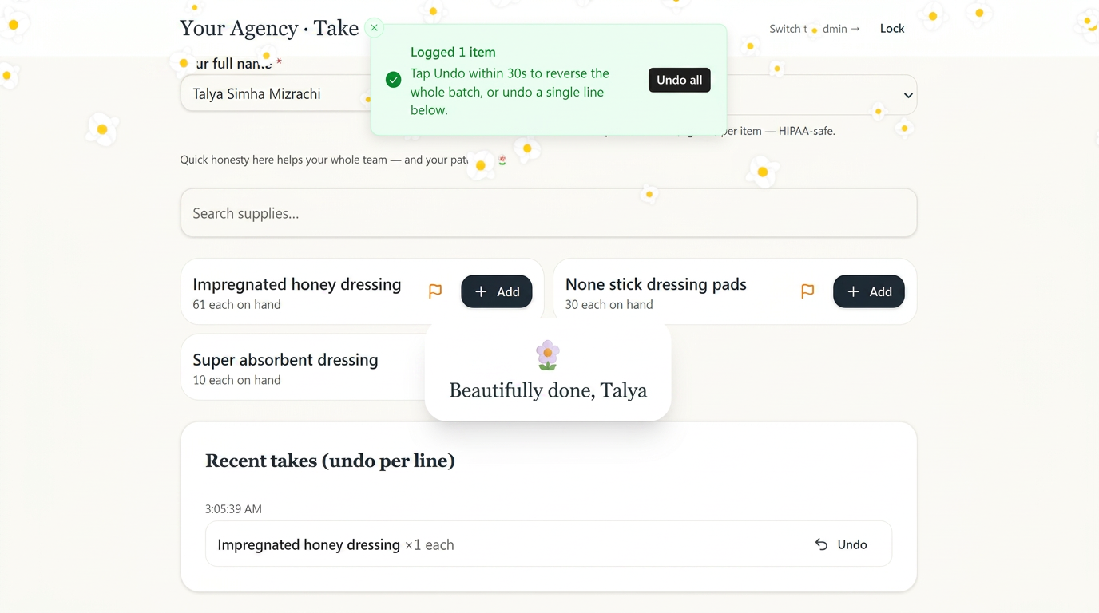The height and width of the screenshot is (613, 1099).
Task: Switch to admin view
Action: pyautogui.click(x=815, y=29)
